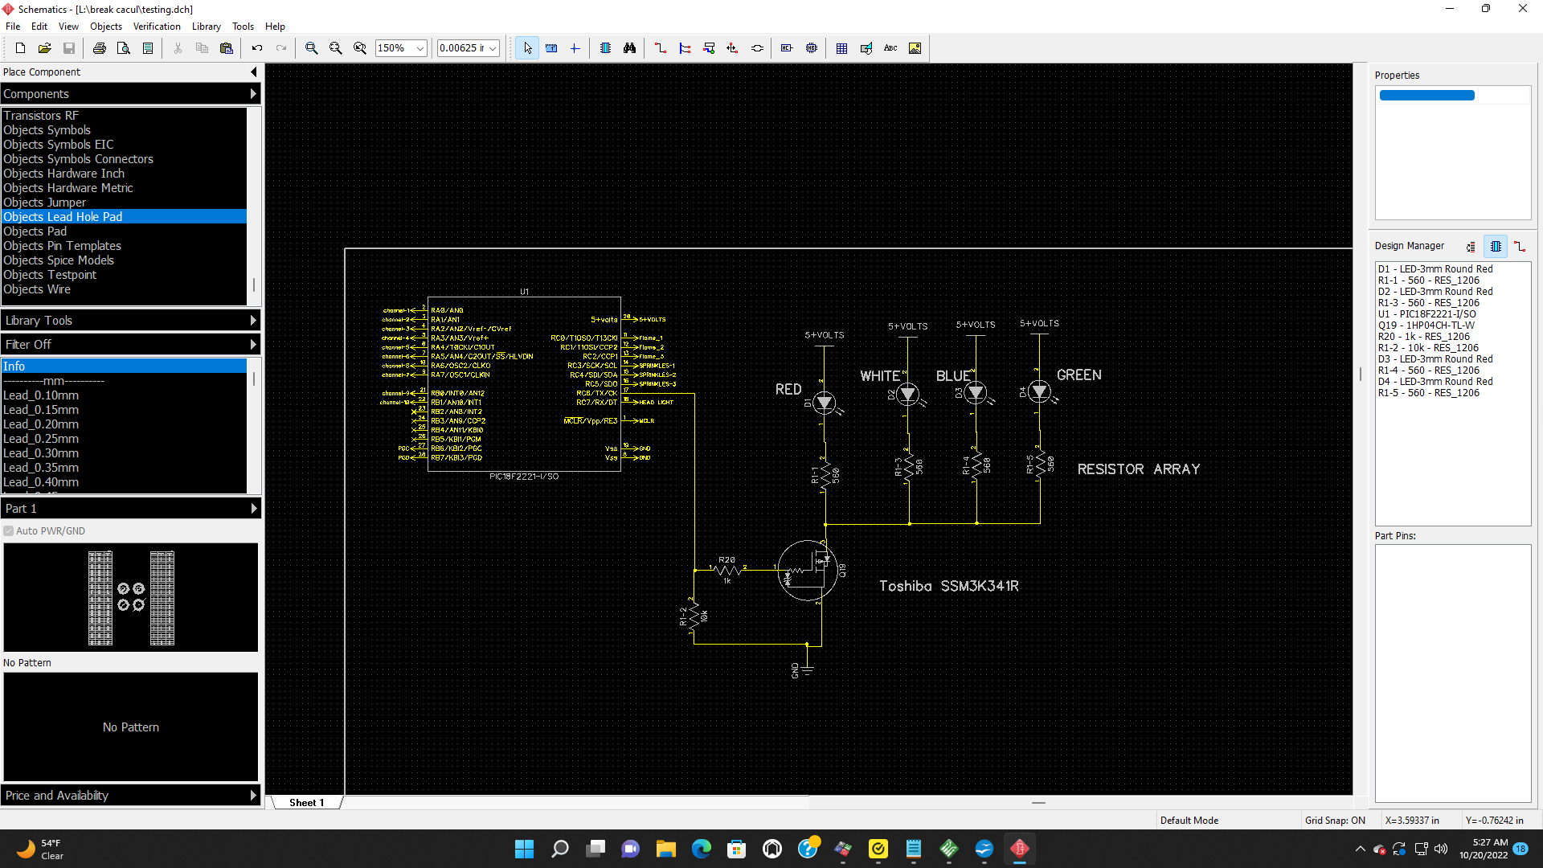Select the Set Origin crosshair tool

click(x=575, y=48)
